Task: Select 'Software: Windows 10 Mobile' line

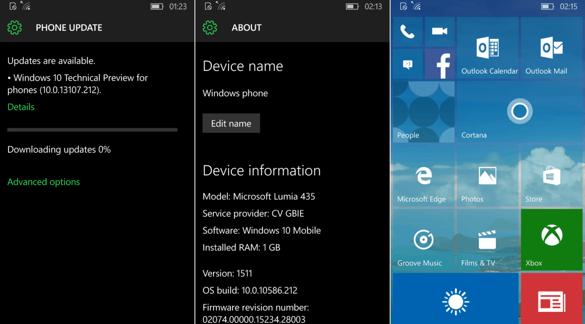Action: (262, 230)
